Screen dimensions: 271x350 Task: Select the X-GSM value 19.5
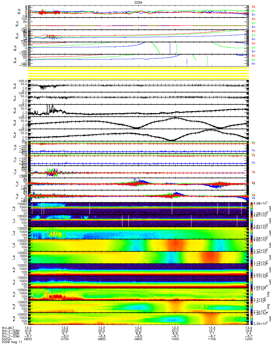tap(248, 331)
